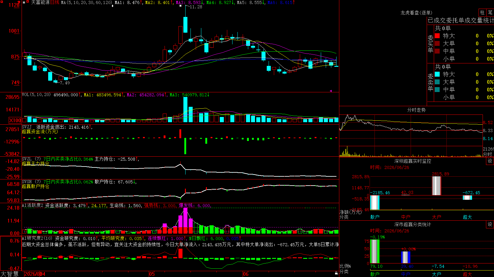The width and height of the screenshot is (494, 277).
Task: Click the 11.28 high price label
Action: [x=196, y=7]
